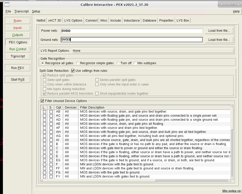Image resolution: width=242 pixels, height=194 pixels.
Task: Check the L box for filter B
Action: point(45,144)
